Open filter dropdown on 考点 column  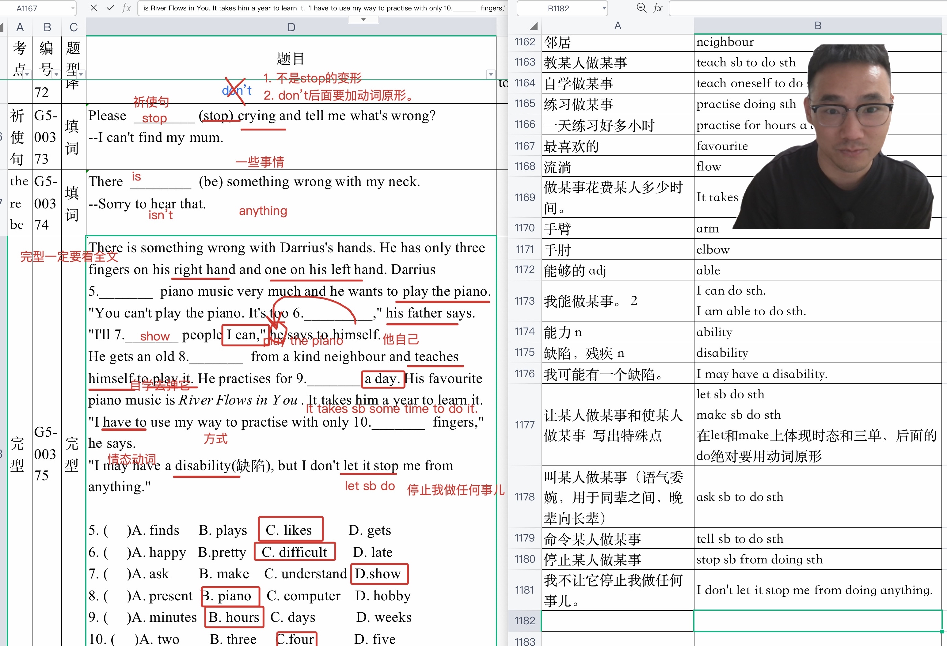(x=27, y=74)
